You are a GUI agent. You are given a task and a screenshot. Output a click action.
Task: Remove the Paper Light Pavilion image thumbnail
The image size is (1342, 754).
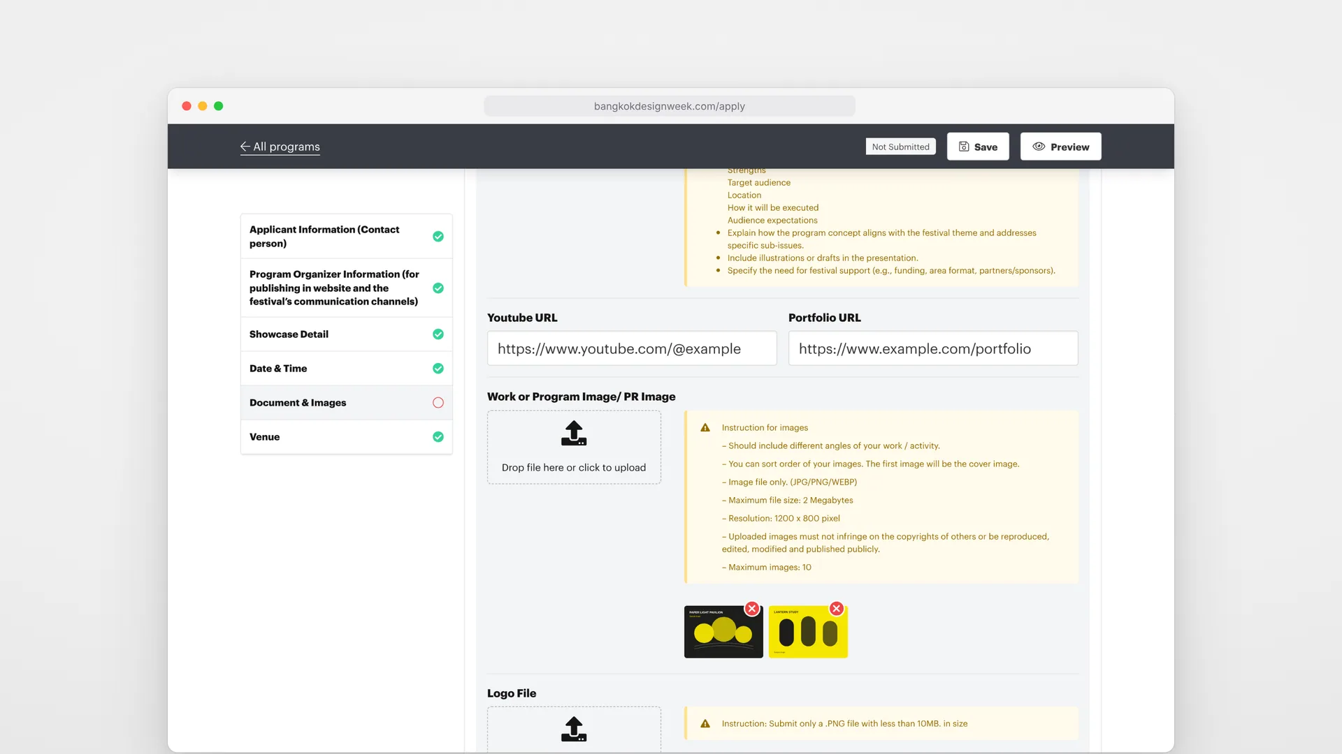click(x=752, y=609)
